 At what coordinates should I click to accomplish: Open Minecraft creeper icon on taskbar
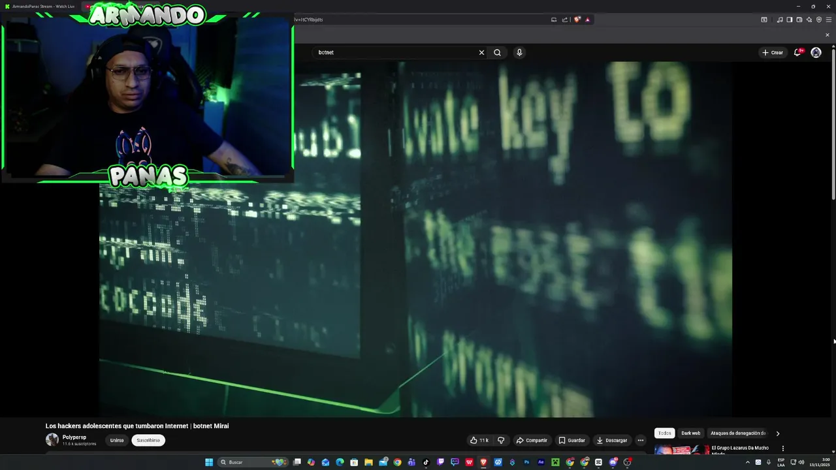(x=555, y=462)
